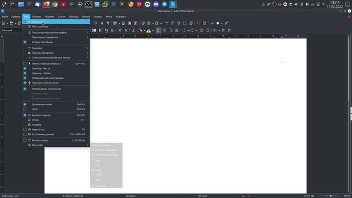Open Telegram from the top taskbar
This screenshot has width=352, height=198.
click(x=164, y=4)
